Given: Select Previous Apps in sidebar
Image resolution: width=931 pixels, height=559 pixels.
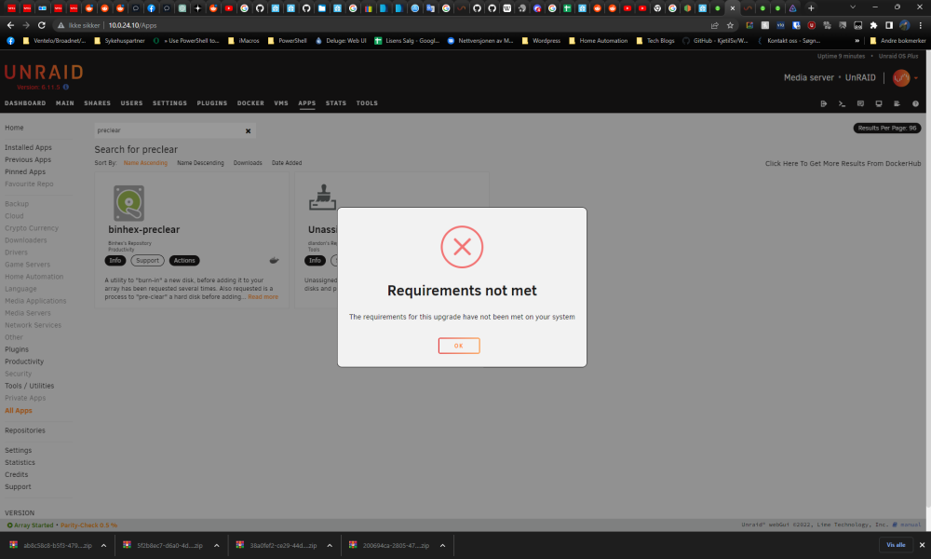Looking at the screenshot, I should click(28, 160).
